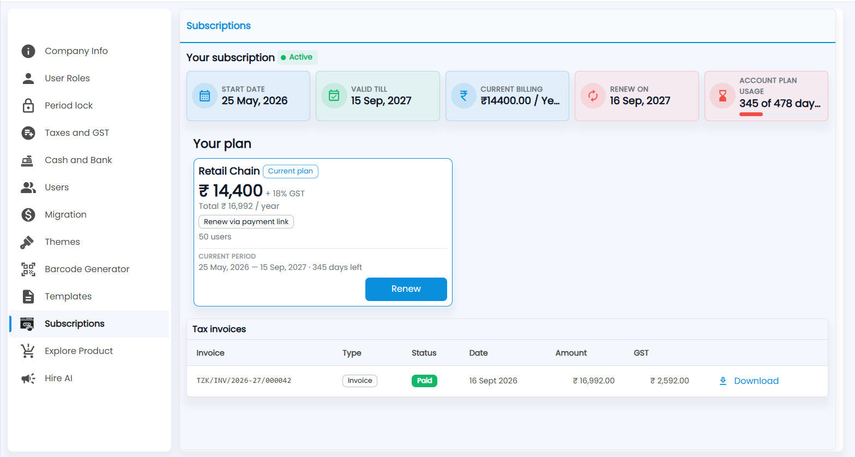This screenshot has height=457, width=855.
Task: Click the Explore Product cart icon
Action: point(27,351)
